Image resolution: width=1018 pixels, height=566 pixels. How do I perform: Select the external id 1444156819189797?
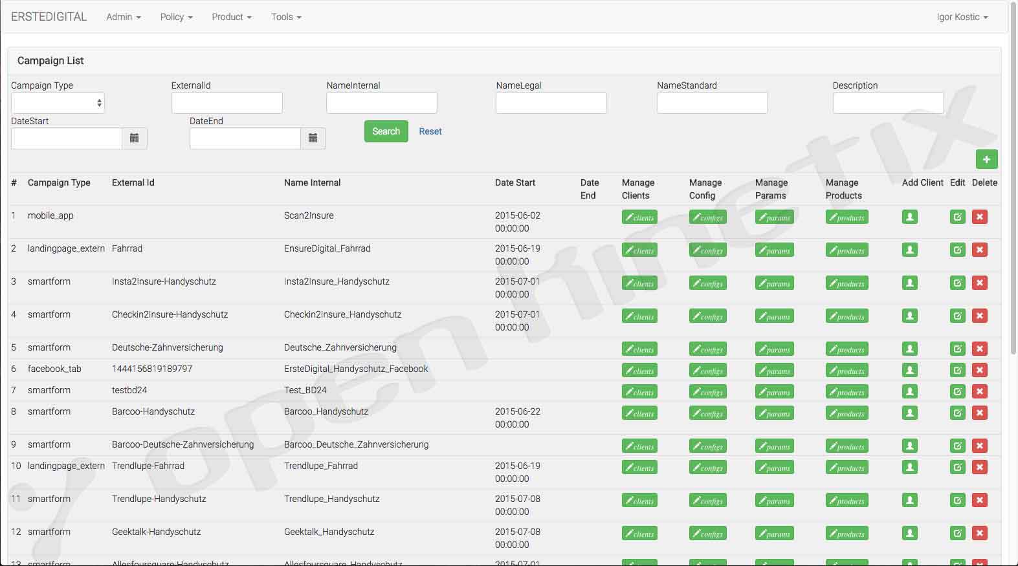(152, 369)
